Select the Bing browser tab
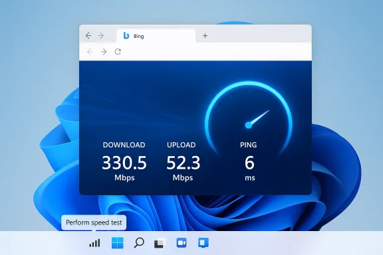Viewport: 383px width, 255px height. (x=156, y=36)
